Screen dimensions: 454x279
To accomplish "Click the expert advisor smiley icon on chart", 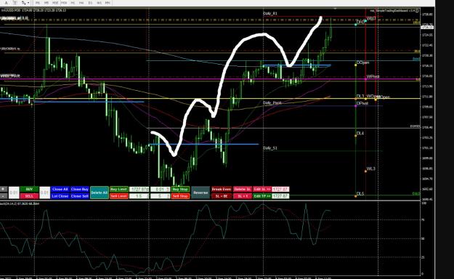I will (x=417, y=11).
